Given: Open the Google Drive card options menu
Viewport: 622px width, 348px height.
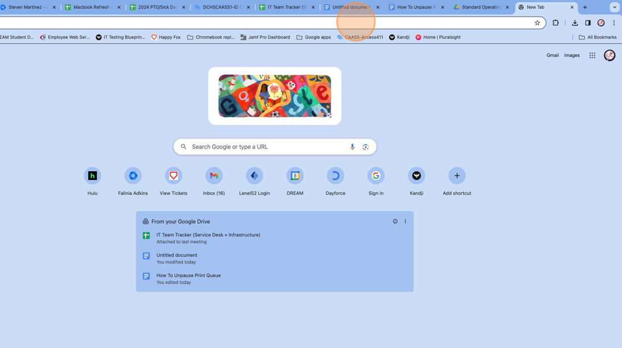Looking at the screenshot, I should click(405, 221).
